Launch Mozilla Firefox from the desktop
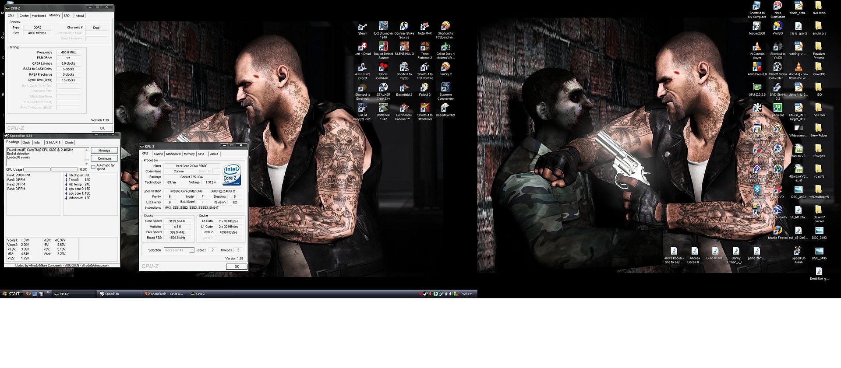This screenshot has width=841, height=368. click(777, 231)
